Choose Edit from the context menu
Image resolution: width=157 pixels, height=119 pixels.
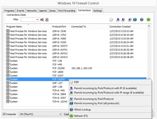point(110,82)
